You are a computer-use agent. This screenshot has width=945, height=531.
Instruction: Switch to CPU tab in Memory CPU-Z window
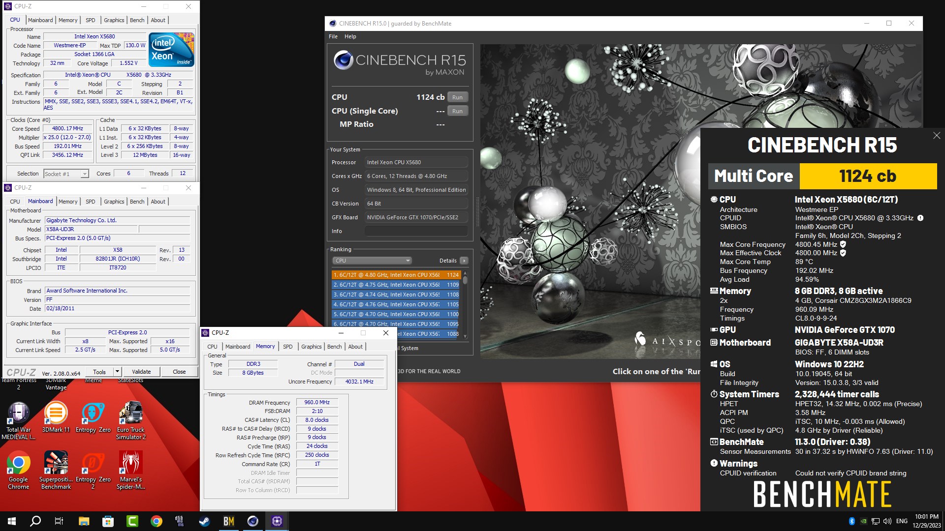[212, 347]
